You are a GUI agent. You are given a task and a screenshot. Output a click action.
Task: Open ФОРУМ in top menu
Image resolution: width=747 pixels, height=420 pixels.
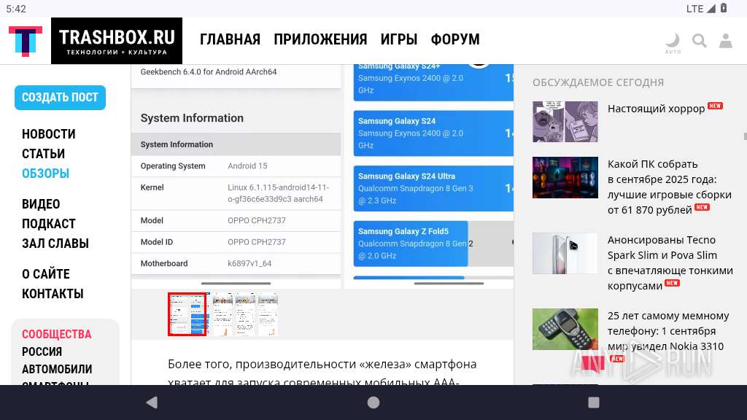[455, 39]
